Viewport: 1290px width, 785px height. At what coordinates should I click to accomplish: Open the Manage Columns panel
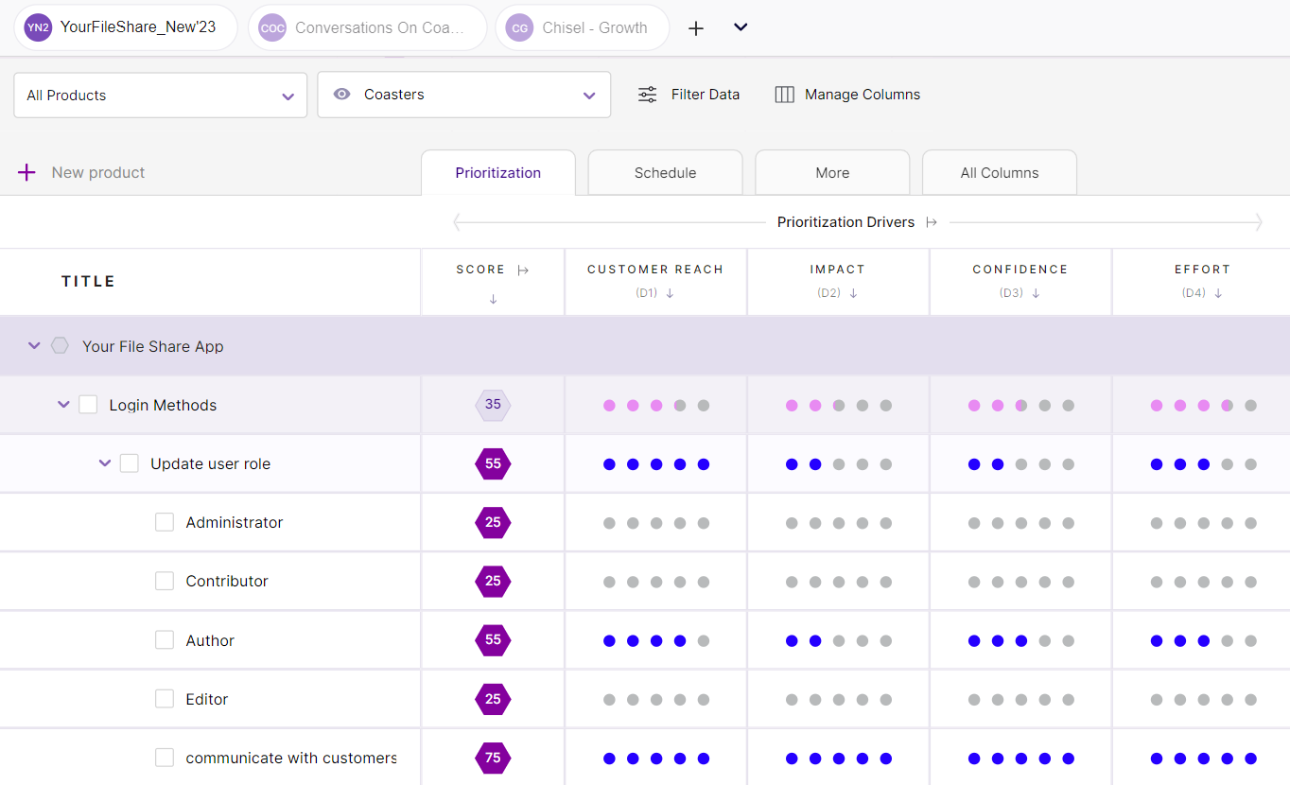click(x=846, y=94)
